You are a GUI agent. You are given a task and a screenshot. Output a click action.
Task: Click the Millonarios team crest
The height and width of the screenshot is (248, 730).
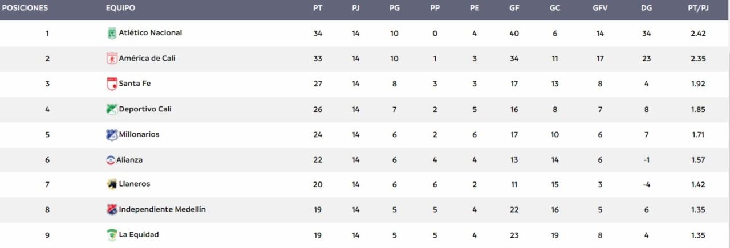click(x=112, y=135)
